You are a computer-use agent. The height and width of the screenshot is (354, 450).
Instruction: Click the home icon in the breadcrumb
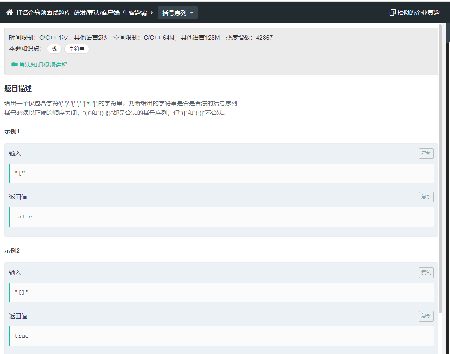[10, 13]
